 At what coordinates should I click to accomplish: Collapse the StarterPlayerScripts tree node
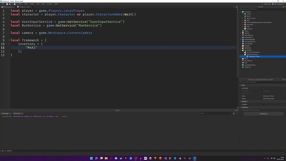pyautogui.click(x=243, y=54)
